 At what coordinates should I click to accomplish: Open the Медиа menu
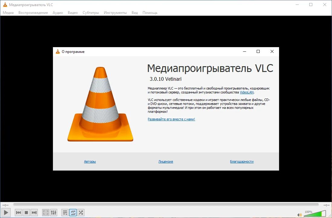click(8, 13)
